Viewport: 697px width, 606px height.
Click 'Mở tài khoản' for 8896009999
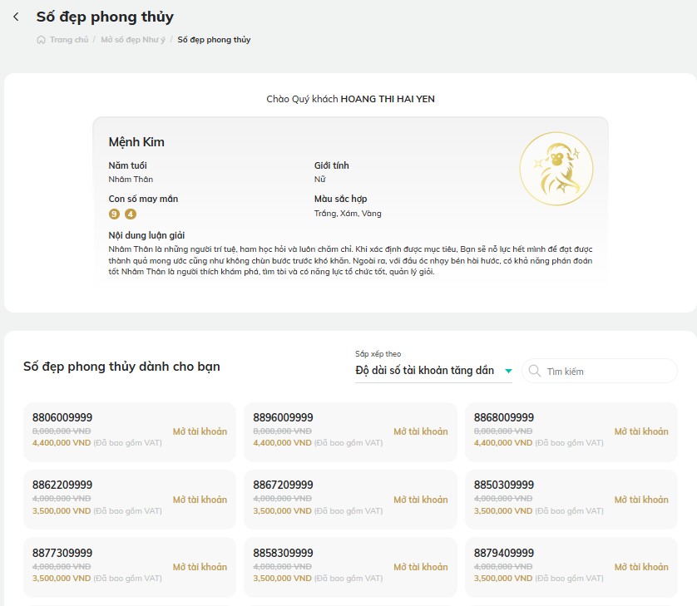click(x=421, y=431)
